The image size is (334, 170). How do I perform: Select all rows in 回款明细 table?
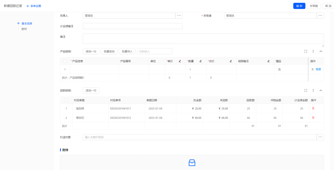click(x=66, y=100)
